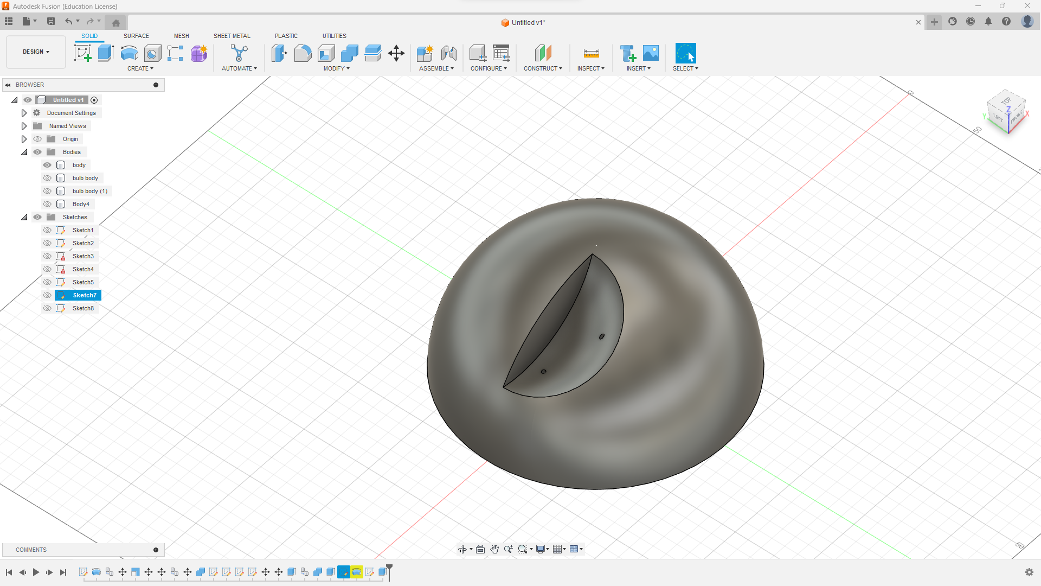The width and height of the screenshot is (1041, 586).
Task: Click the Insert Derive icon
Action: (628, 53)
